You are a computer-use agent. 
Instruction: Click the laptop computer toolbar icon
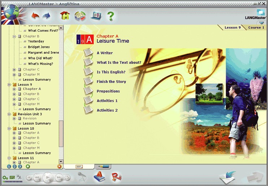[x=96, y=16]
